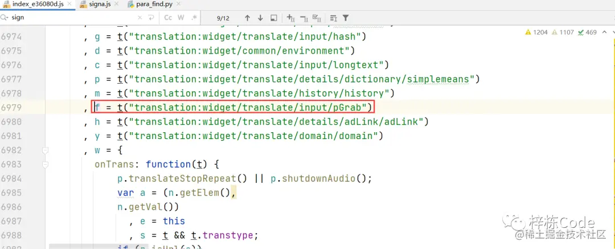Close the index_e36080d.js tab
The image size is (615, 249).
(70, 5)
